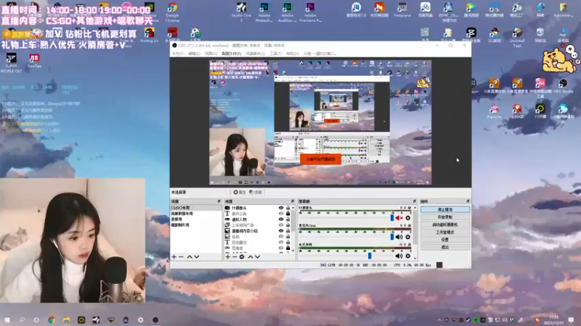The width and height of the screenshot is (581, 326).
Task: Toggle visibility eye of TT摄像头 source
Action: (x=281, y=208)
